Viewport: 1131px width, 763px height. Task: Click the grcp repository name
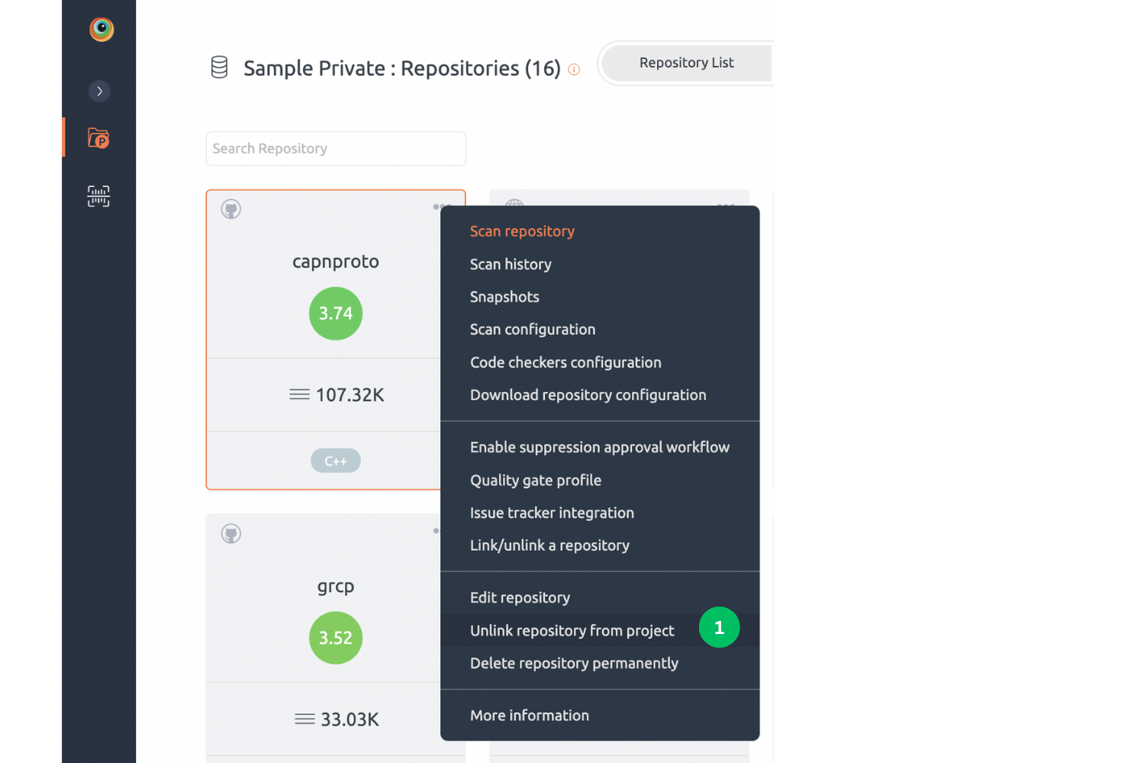point(336,586)
